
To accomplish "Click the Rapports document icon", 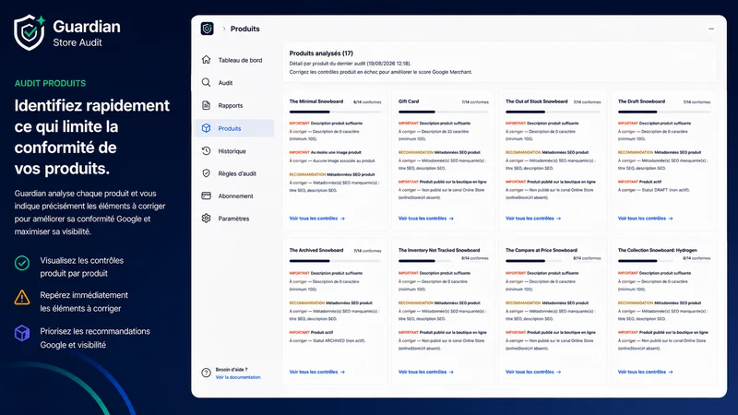I will click(x=206, y=105).
